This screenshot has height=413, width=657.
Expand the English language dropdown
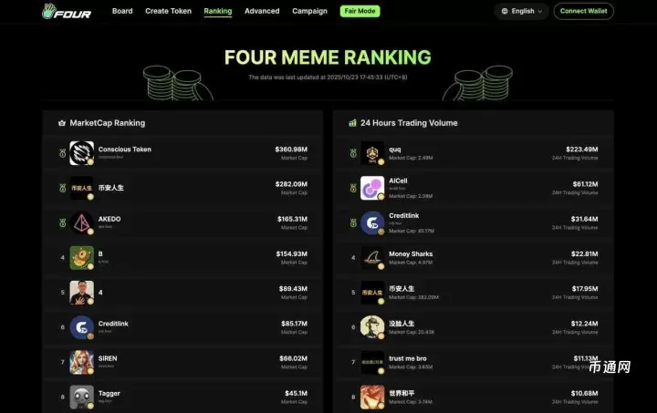521,11
